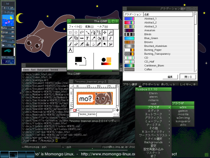Launch Eterm from the Fluxbox menu

click(153, 93)
